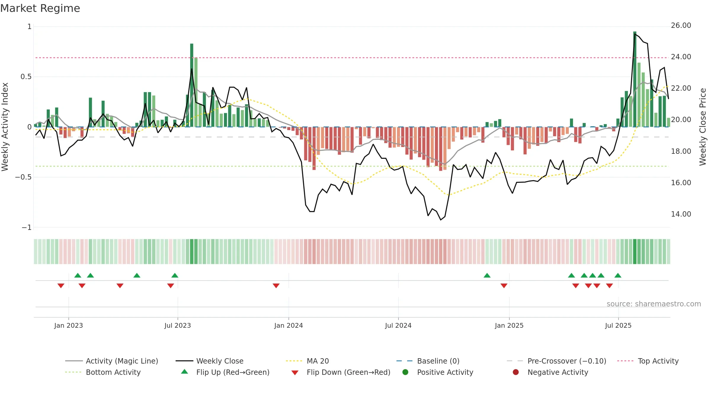This screenshot has width=711, height=400.
Task: Toggle Flip Down (Green→Red) legend entry
Action: pyautogui.click(x=341, y=372)
